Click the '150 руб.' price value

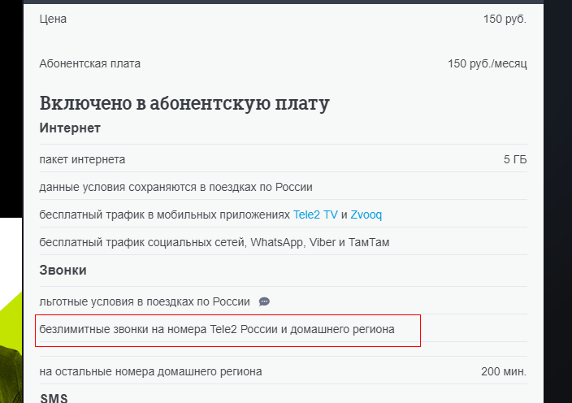pyautogui.click(x=505, y=19)
